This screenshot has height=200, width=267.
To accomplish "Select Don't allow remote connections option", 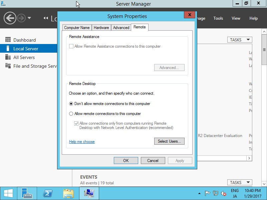I will [x=71, y=103].
